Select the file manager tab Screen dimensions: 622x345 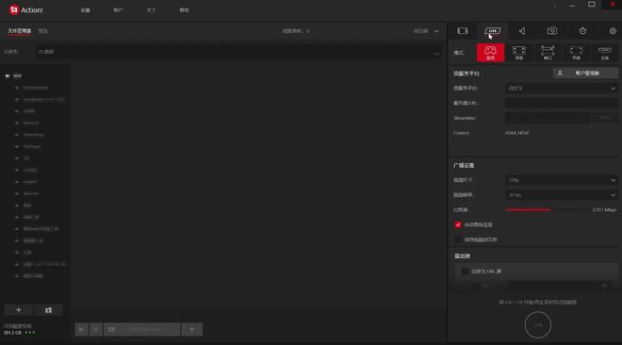point(20,31)
